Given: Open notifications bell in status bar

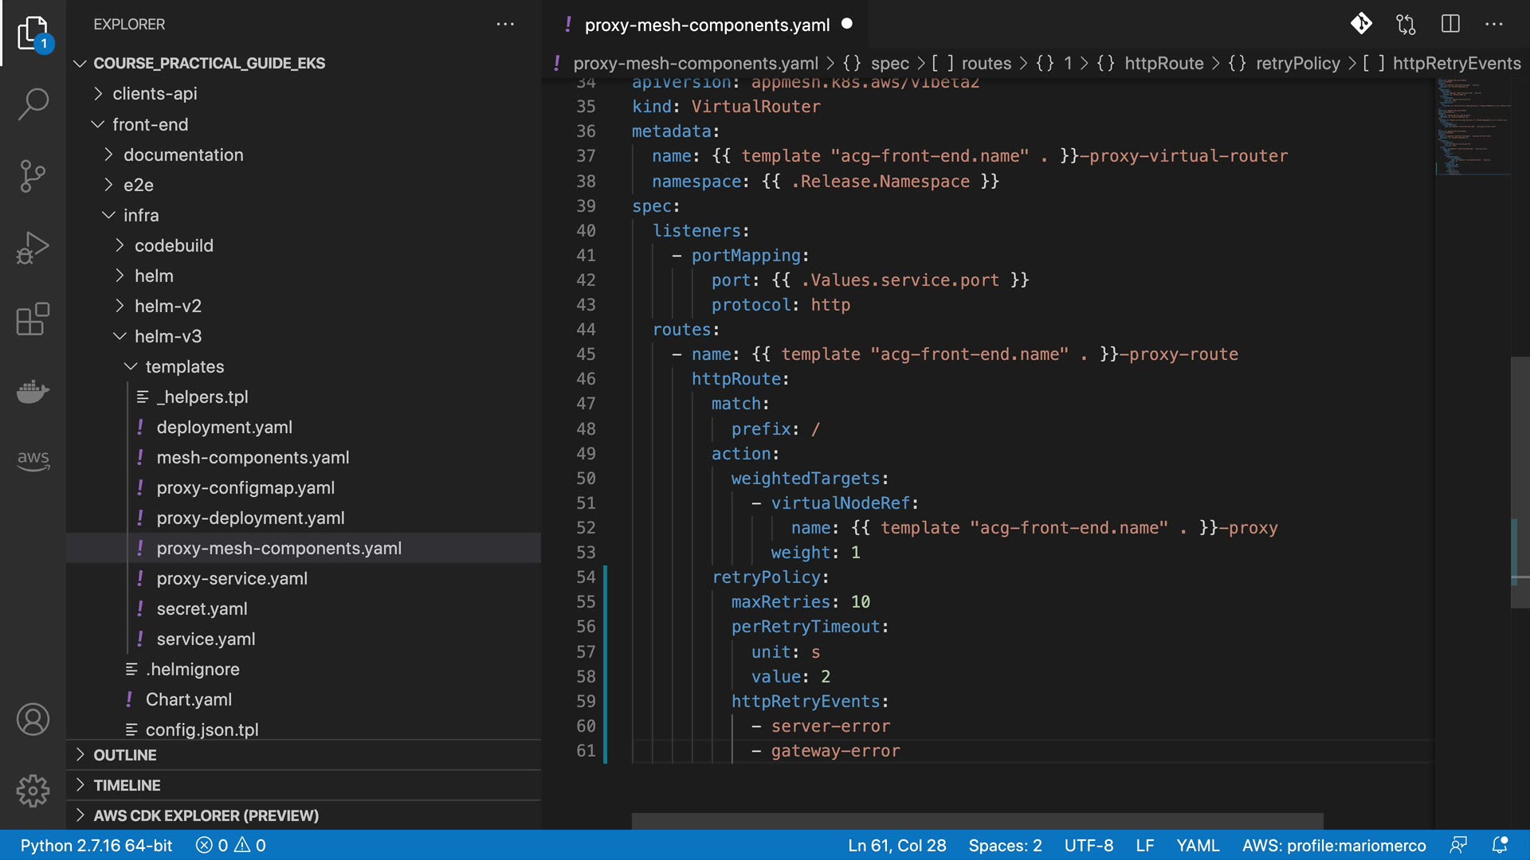Looking at the screenshot, I should pyautogui.click(x=1500, y=845).
